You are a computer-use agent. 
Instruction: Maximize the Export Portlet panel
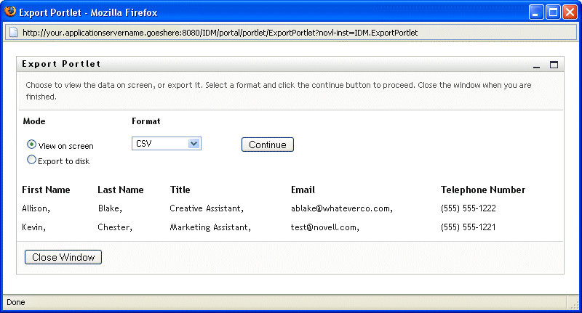coord(554,65)
